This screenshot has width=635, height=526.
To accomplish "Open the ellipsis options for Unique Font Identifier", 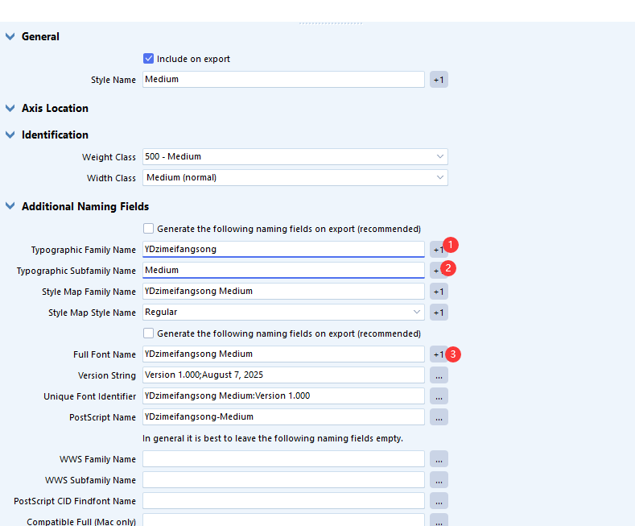I will pos(439,396).
